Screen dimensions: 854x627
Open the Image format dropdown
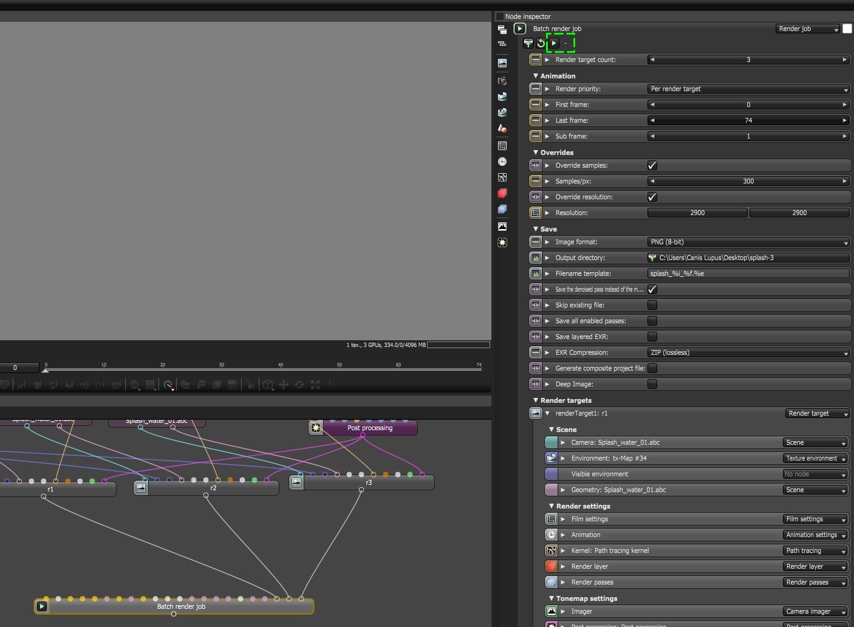pyautogui.click(x=748, y=242)
